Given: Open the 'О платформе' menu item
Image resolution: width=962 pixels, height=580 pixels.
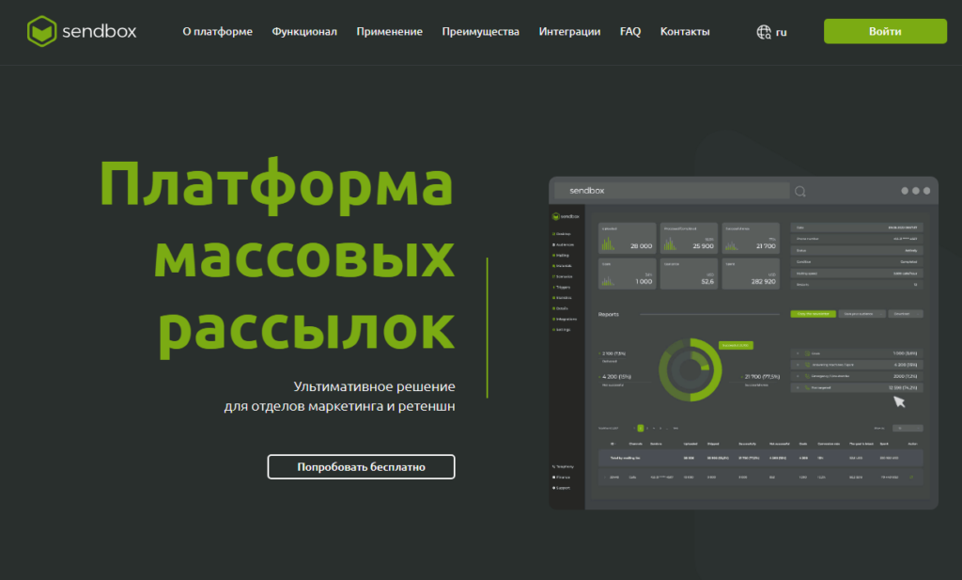Looking at the screenshot, I should pos(217,31).
